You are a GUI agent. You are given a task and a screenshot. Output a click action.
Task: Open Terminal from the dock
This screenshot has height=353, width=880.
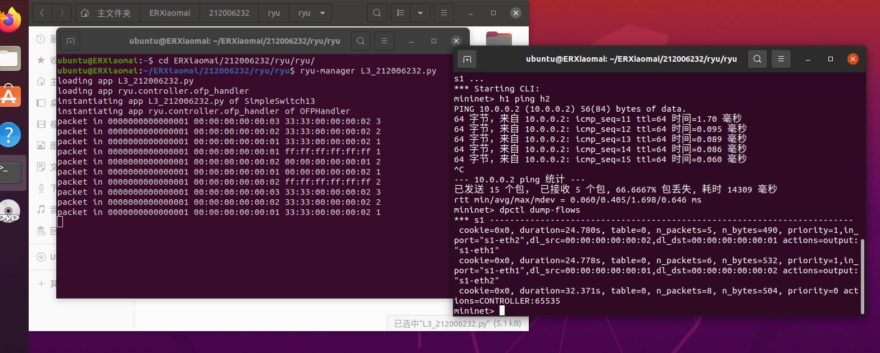(10, 173)
